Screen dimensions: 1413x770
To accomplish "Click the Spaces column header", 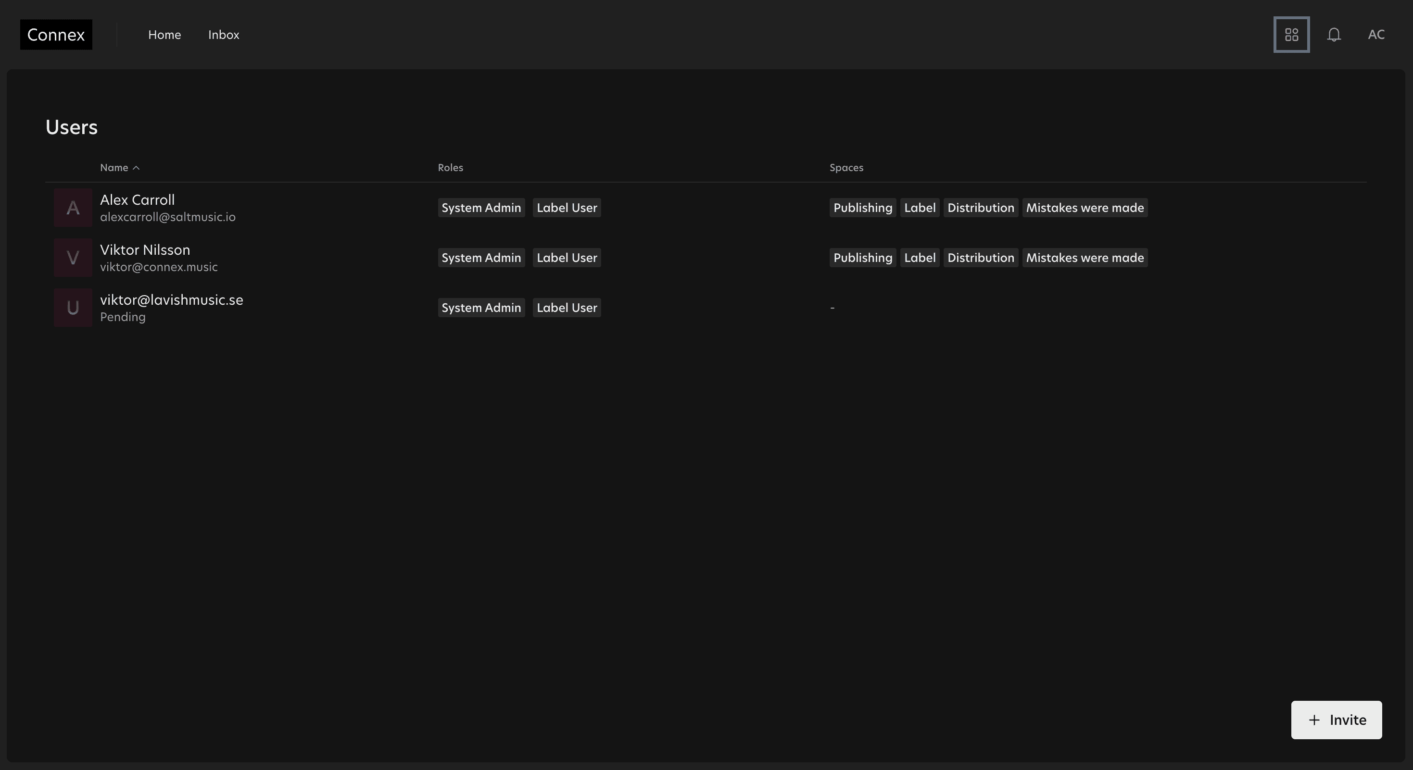I will [x=846, y=168].
